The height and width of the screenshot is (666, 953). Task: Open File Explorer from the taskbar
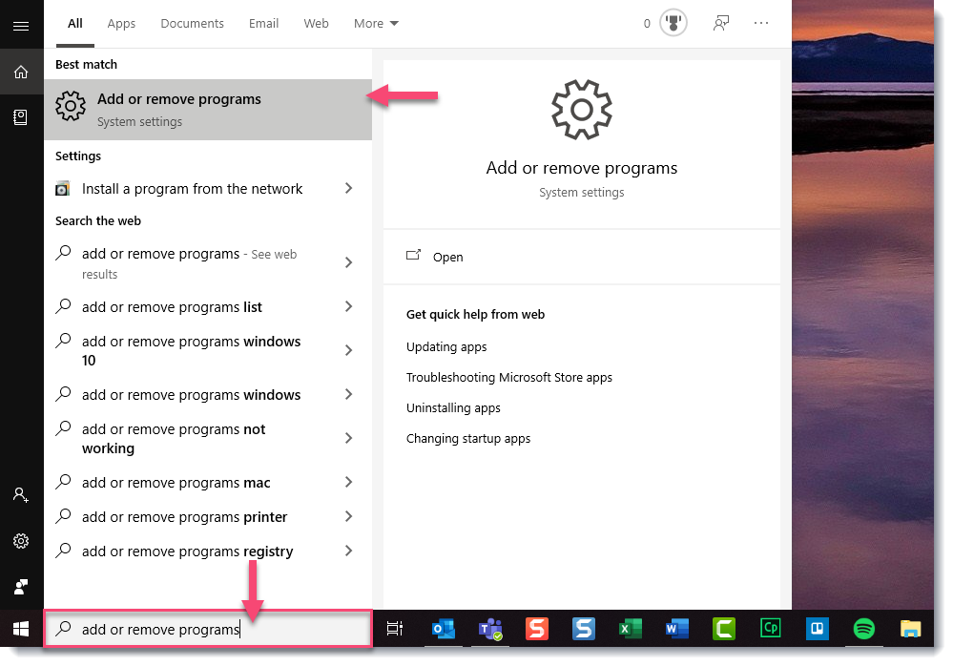pos(910,629)
